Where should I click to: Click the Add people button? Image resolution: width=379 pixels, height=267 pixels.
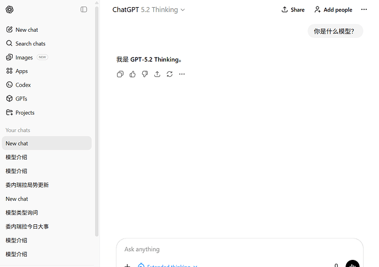click(333, 10)
